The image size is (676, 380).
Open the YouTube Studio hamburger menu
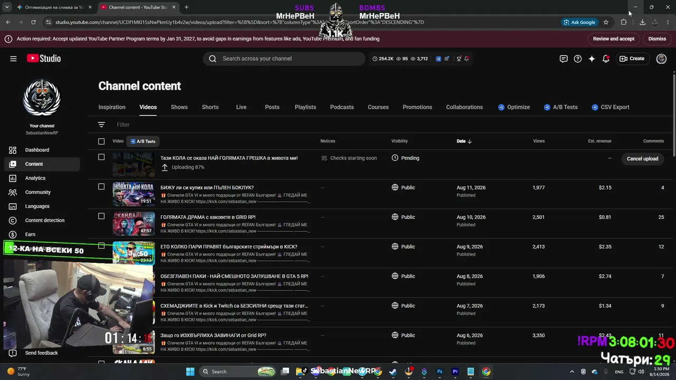point(13,59)
